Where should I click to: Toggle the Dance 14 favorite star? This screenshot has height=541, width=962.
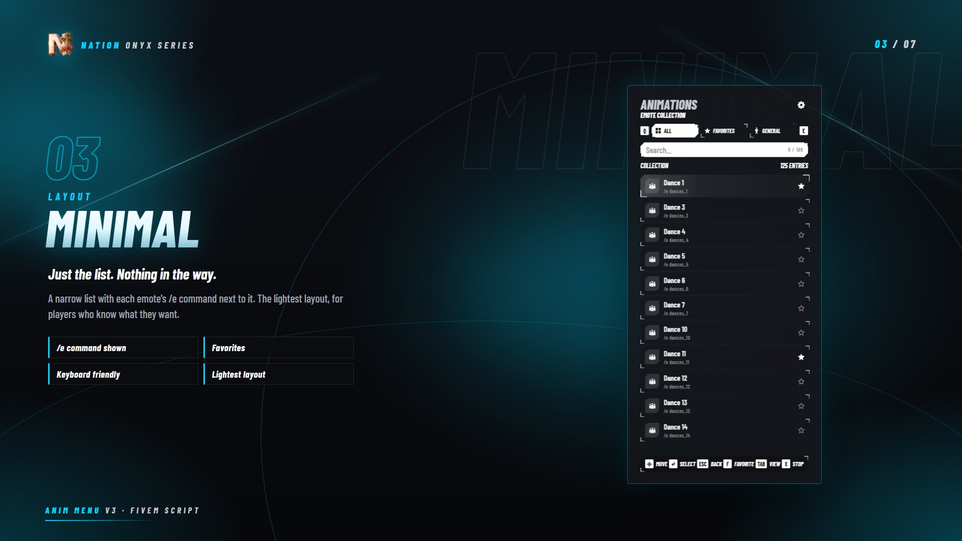point(801,430)
